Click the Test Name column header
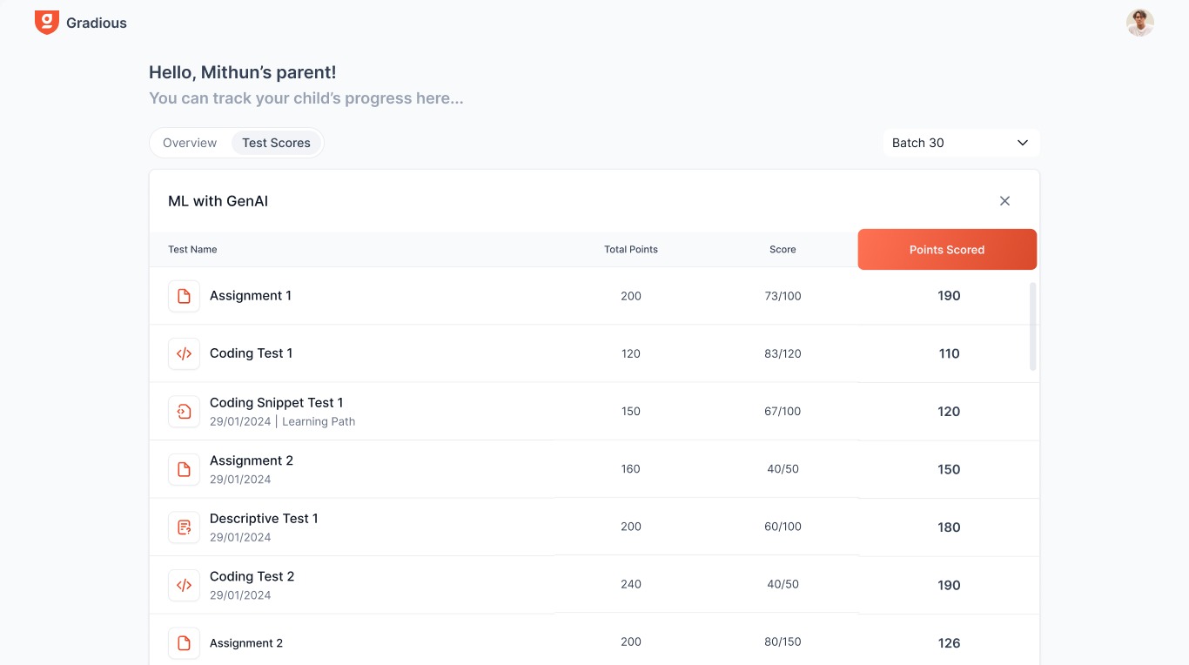The image size is (1189, 665). [192, 250]
